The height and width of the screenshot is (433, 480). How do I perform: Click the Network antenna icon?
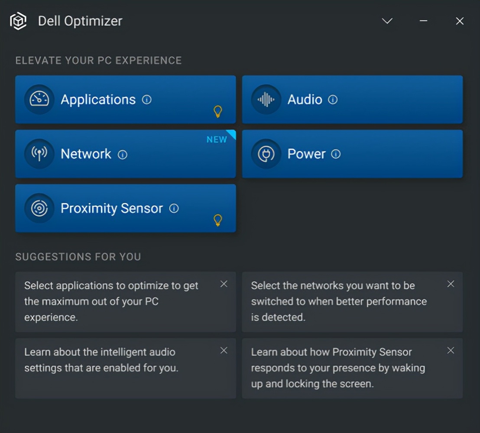pos(39,154)
